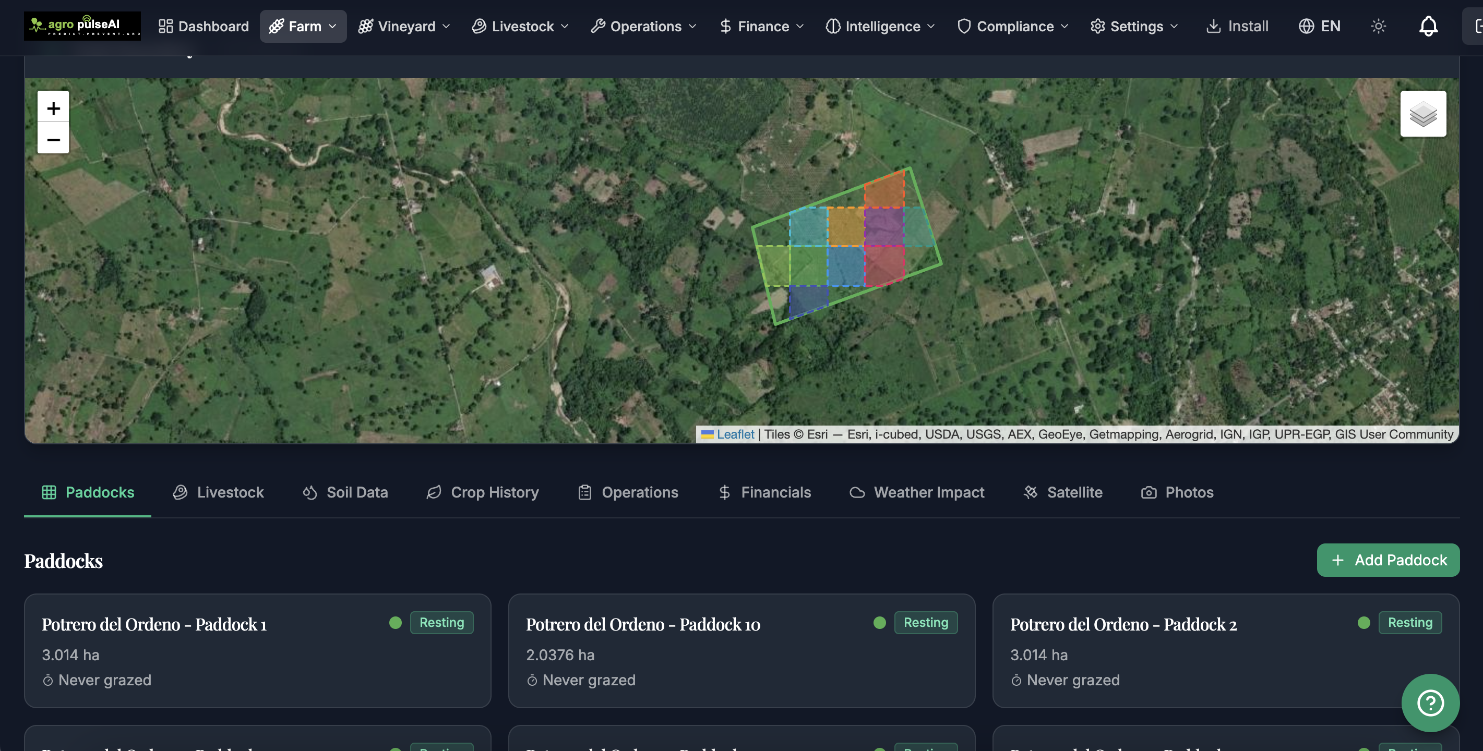
Task: Click Add Paddock button
Action: coord(1388,560)
